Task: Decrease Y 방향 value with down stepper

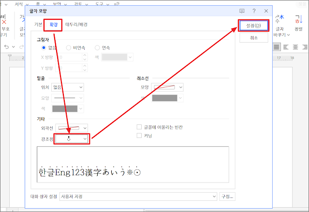Action: point(85,70)
